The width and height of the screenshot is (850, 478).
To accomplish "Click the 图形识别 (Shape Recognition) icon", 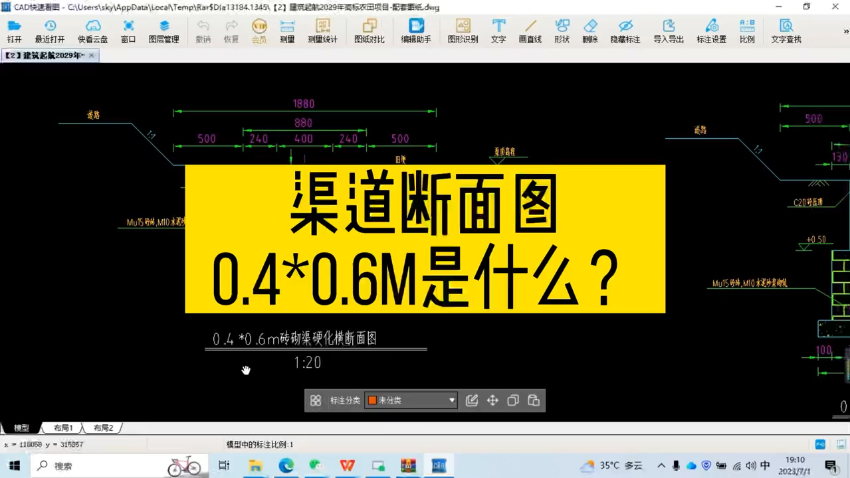I will [x=462, y=30].
